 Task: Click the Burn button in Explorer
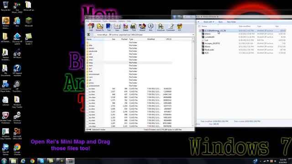point(220,22)
